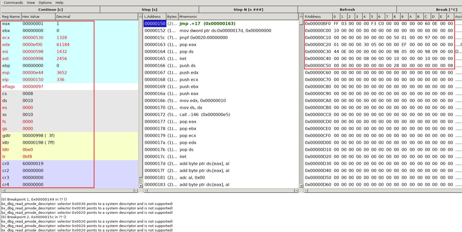Open the View menu
This screenshot has width=462, height=232.
31,2
